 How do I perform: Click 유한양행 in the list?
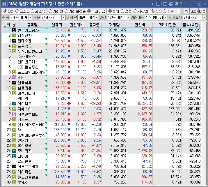25,145
